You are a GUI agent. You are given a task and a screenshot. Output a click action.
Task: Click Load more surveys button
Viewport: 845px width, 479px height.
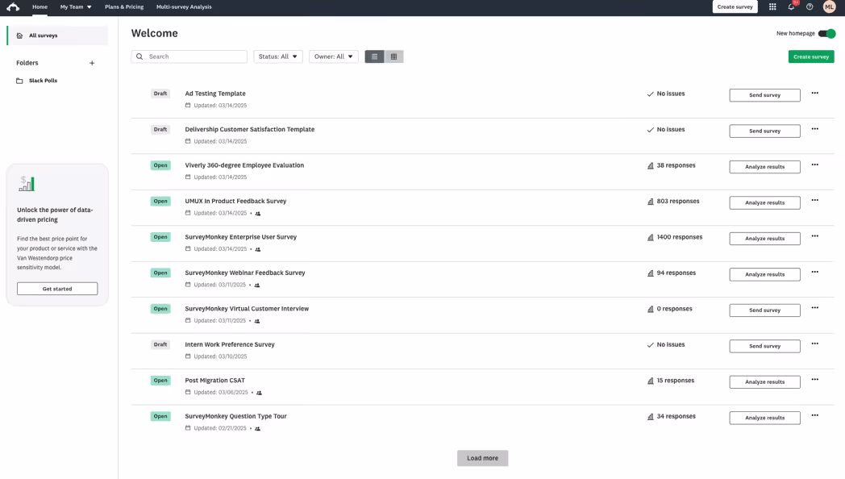[482, 458]
